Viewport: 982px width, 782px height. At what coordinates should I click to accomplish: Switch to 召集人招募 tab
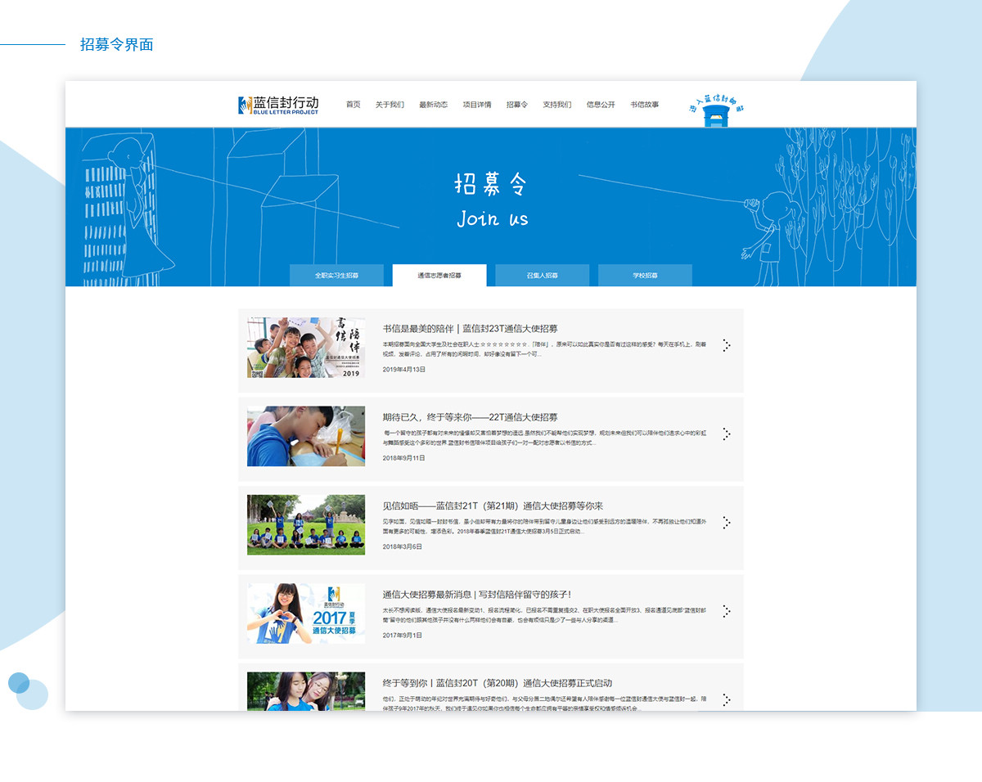tap(542, 276)
